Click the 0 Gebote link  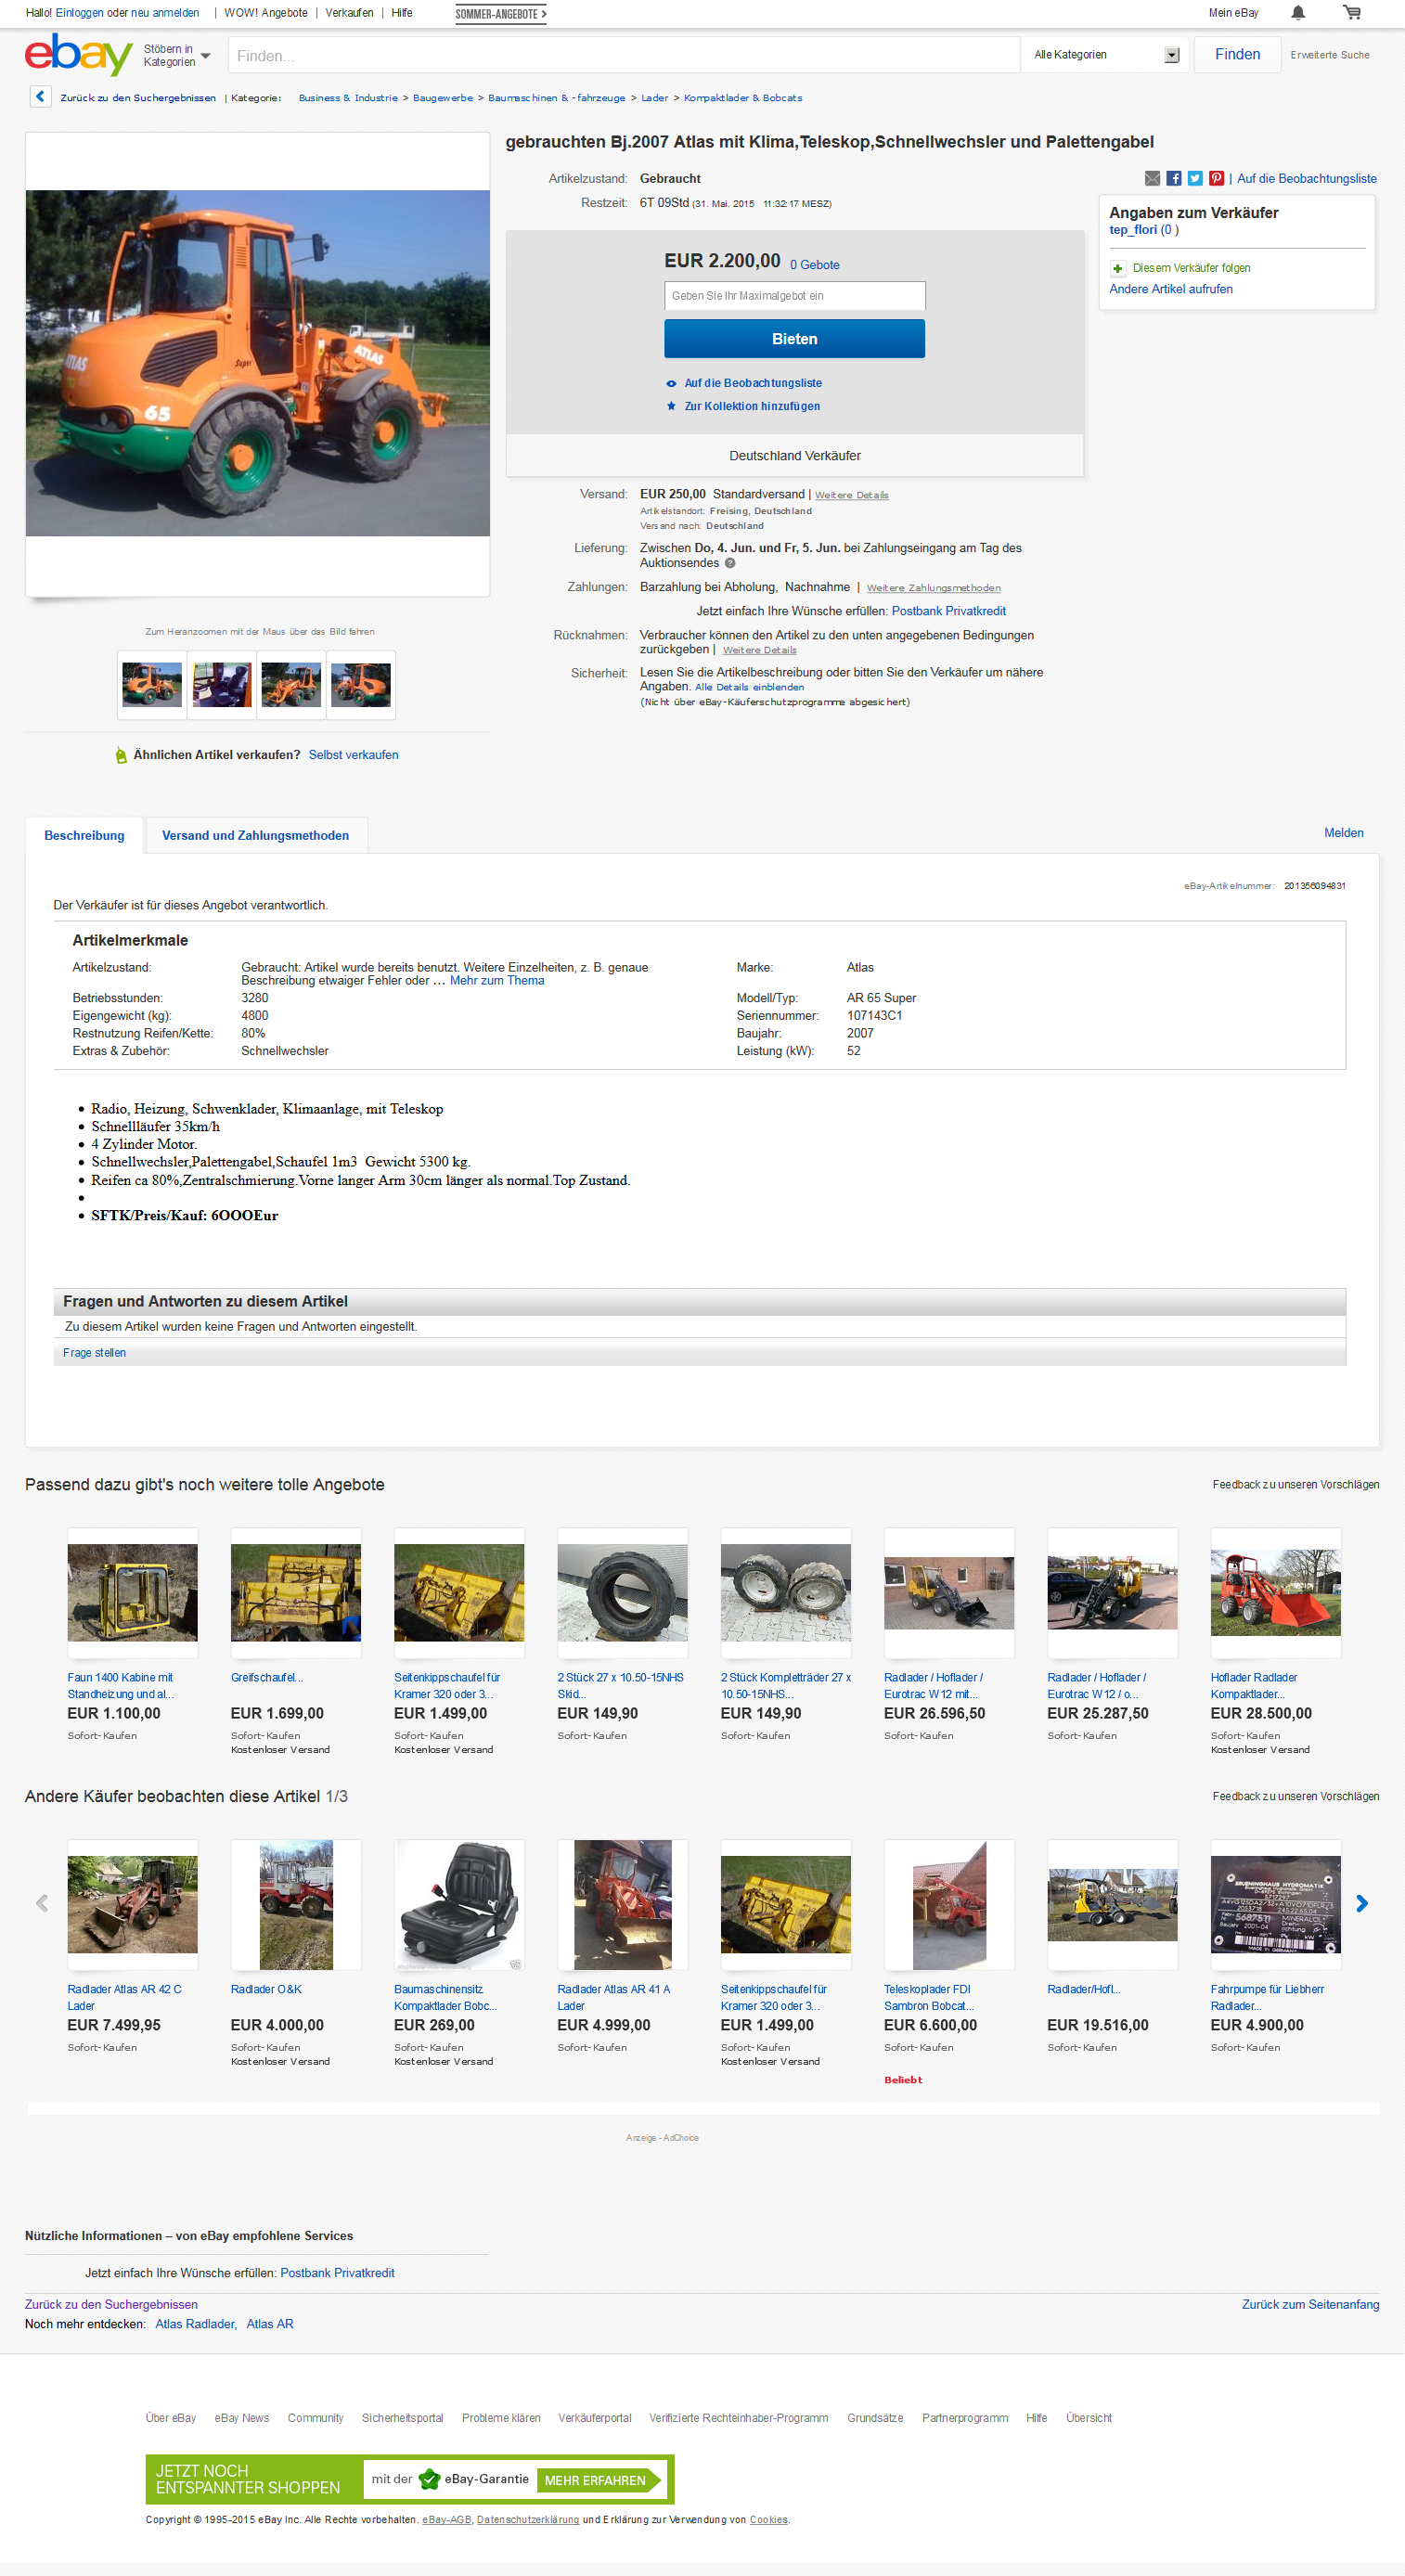814,265
